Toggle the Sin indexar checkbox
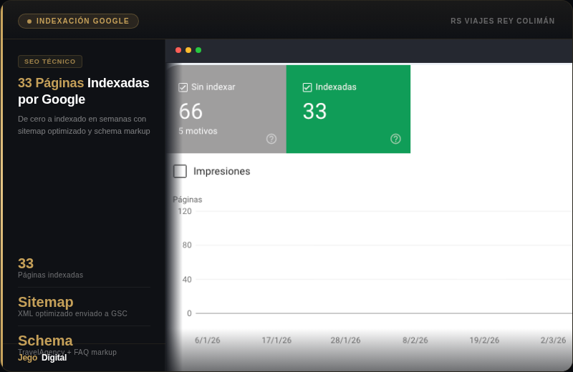The image size is (573, 372). coord(183,87)
